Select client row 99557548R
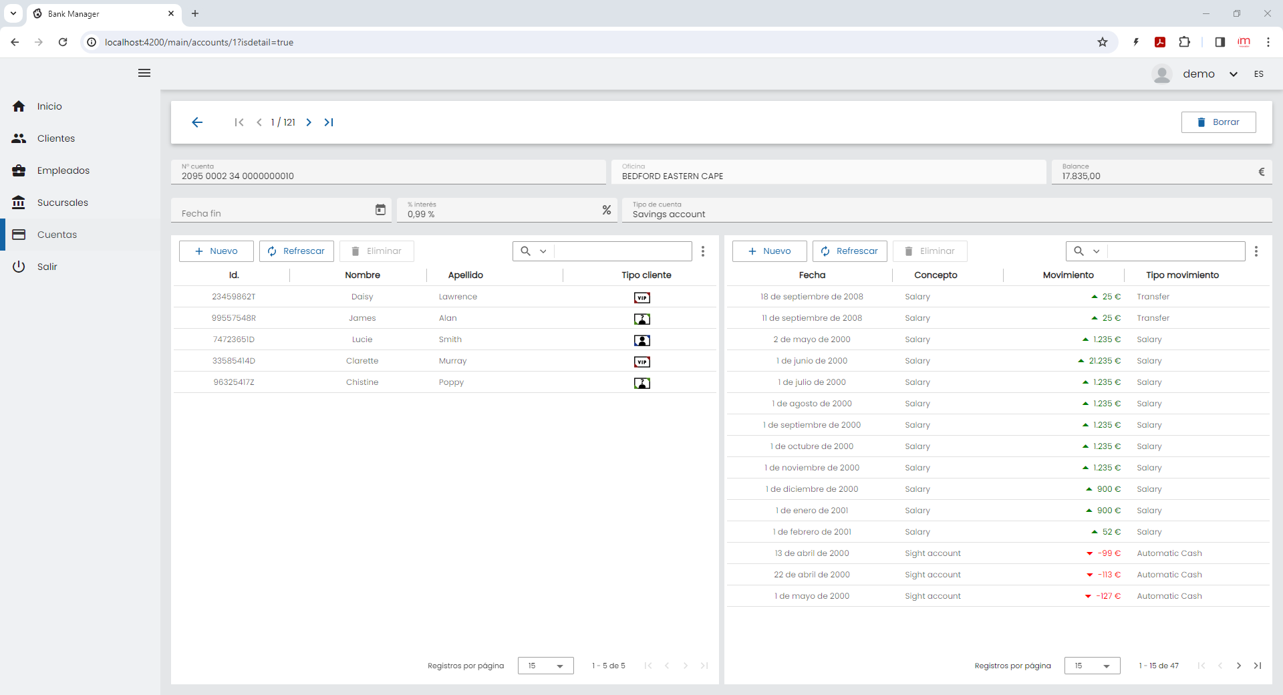The width and height of the screenshot is (1283, 695). (445, 318)
